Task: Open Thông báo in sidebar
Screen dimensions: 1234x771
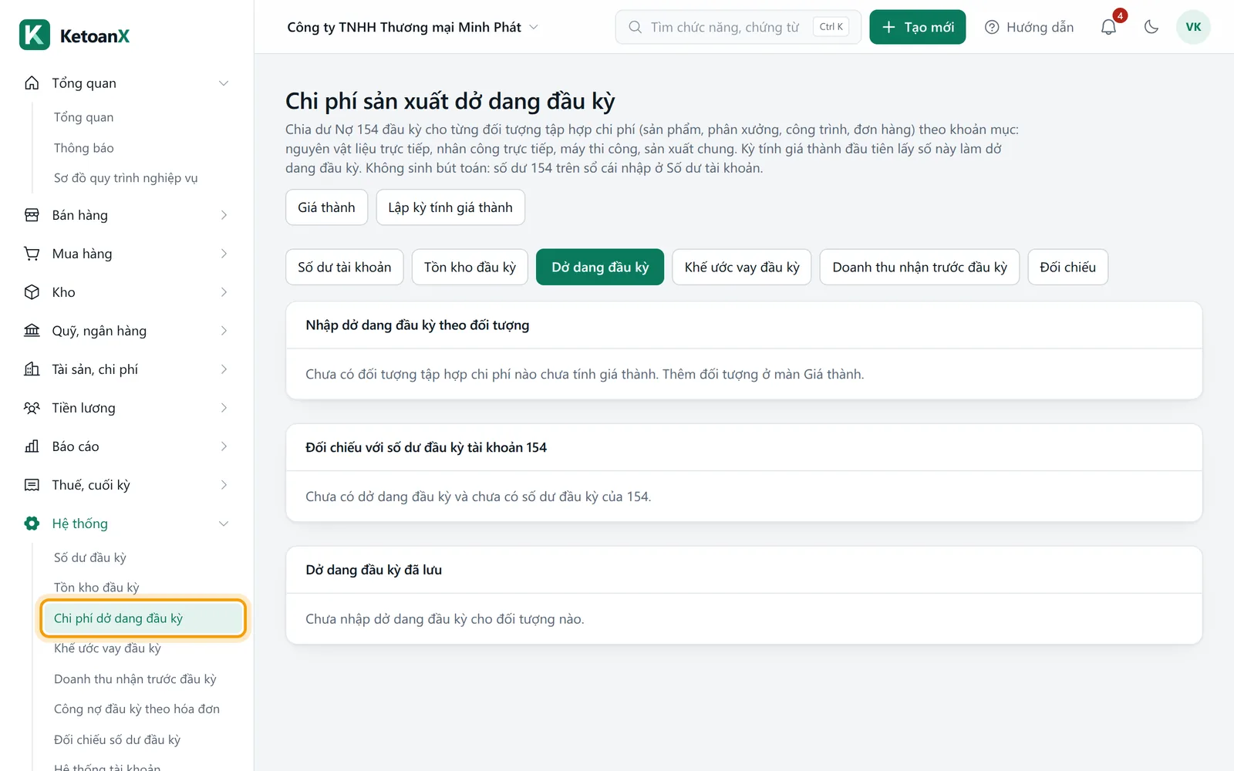Action: pos(84,147)
